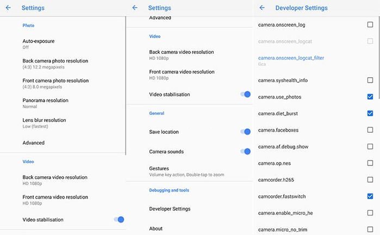Viewport: 380px width, 235px height.
Task: Enable the camcorder.h265 checkbox
Action: tap(370, 180)
